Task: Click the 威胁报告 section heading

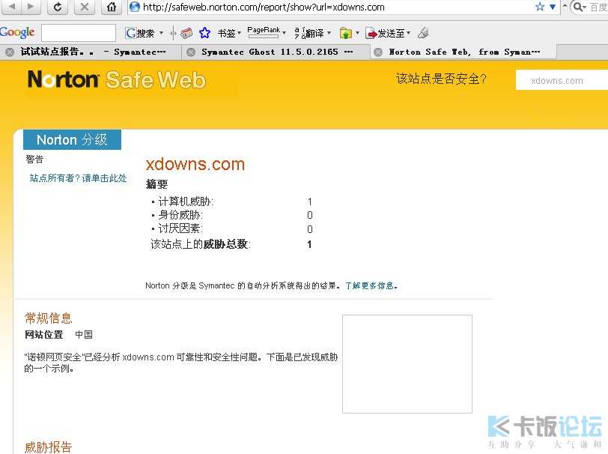Action: point(48,447)
